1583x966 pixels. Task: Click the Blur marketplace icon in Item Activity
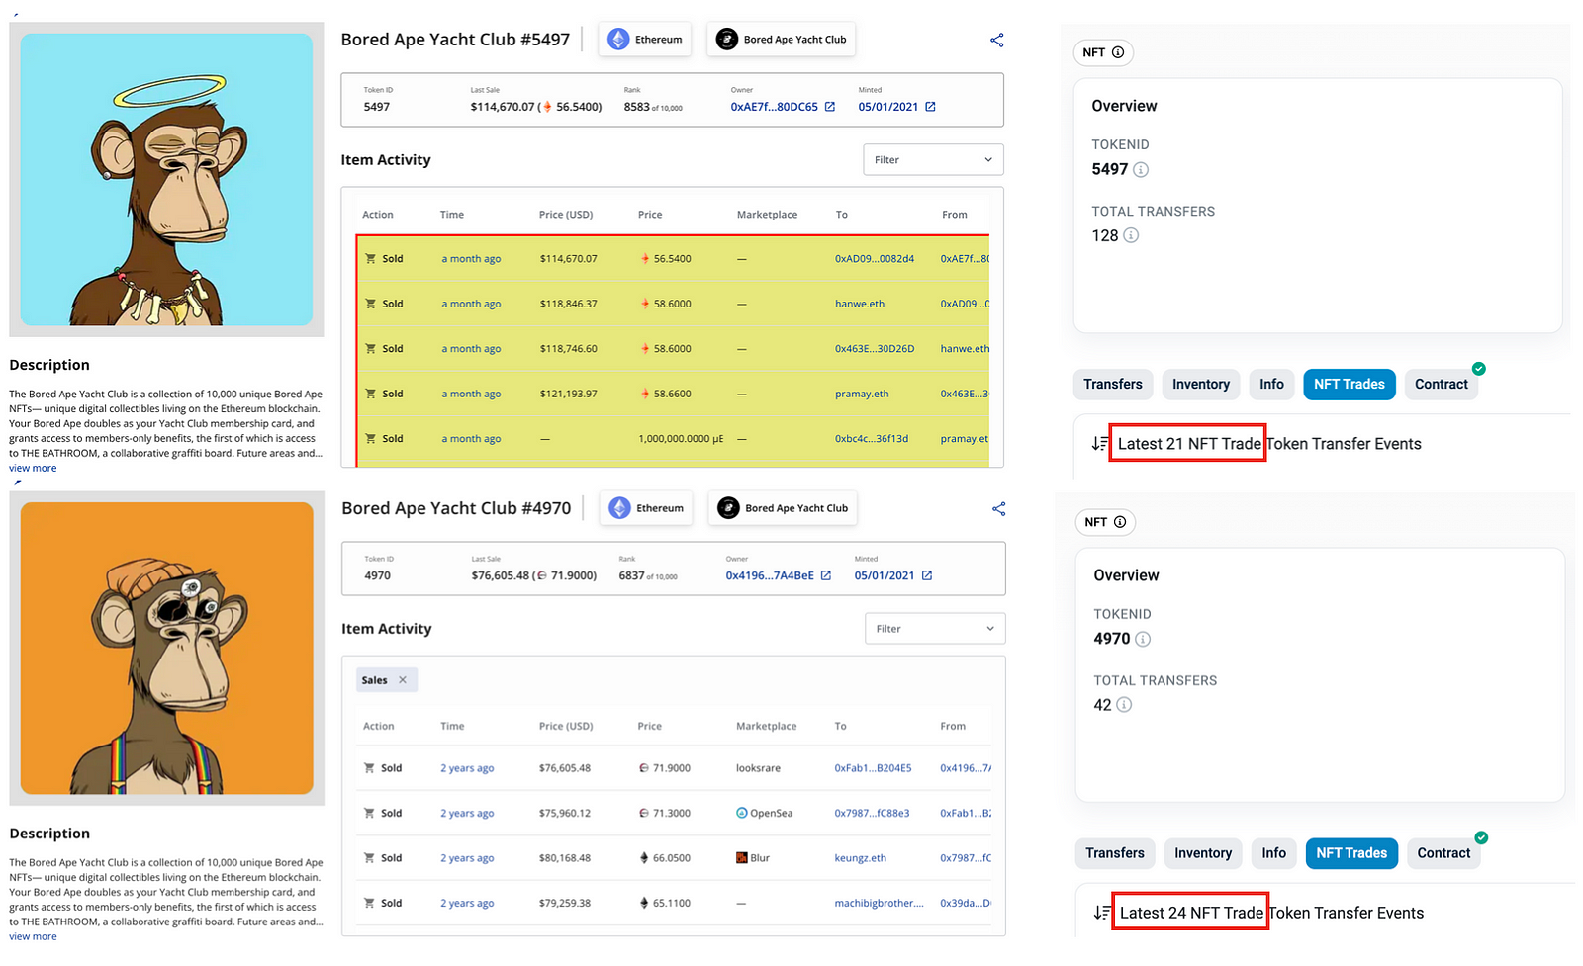point(740,857)
